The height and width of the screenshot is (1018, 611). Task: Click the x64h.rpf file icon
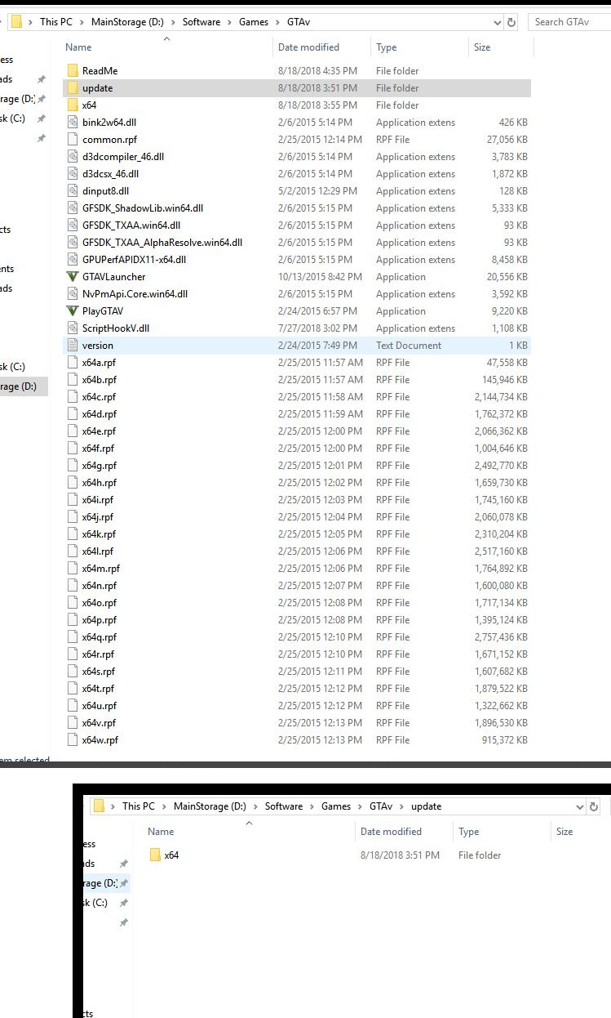73,483
